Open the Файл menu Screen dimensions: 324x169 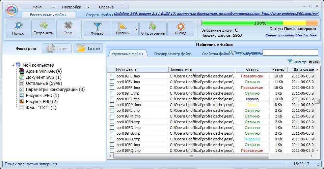(37, 7)
